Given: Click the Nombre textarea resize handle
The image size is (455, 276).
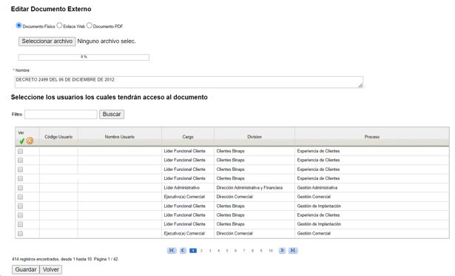Looking at the screenshot, I should click(360, 85).
